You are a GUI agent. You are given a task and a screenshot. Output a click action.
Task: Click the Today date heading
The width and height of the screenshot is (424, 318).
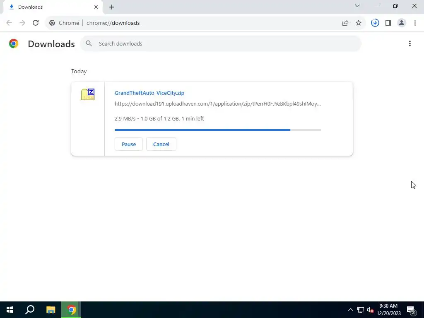pyautogui.click(x=79, y=71)
